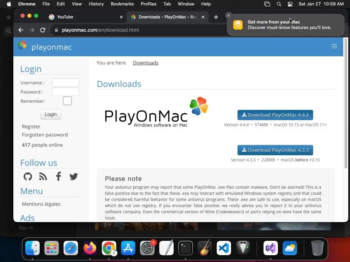Open Finder from the dock
This screenshot has width=350, height=262.
pos(32,248)
